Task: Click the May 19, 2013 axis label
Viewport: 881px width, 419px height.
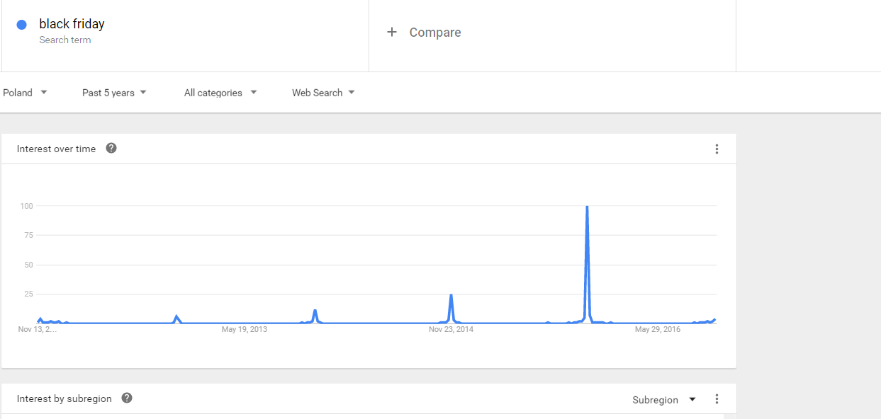Action: 245,329
